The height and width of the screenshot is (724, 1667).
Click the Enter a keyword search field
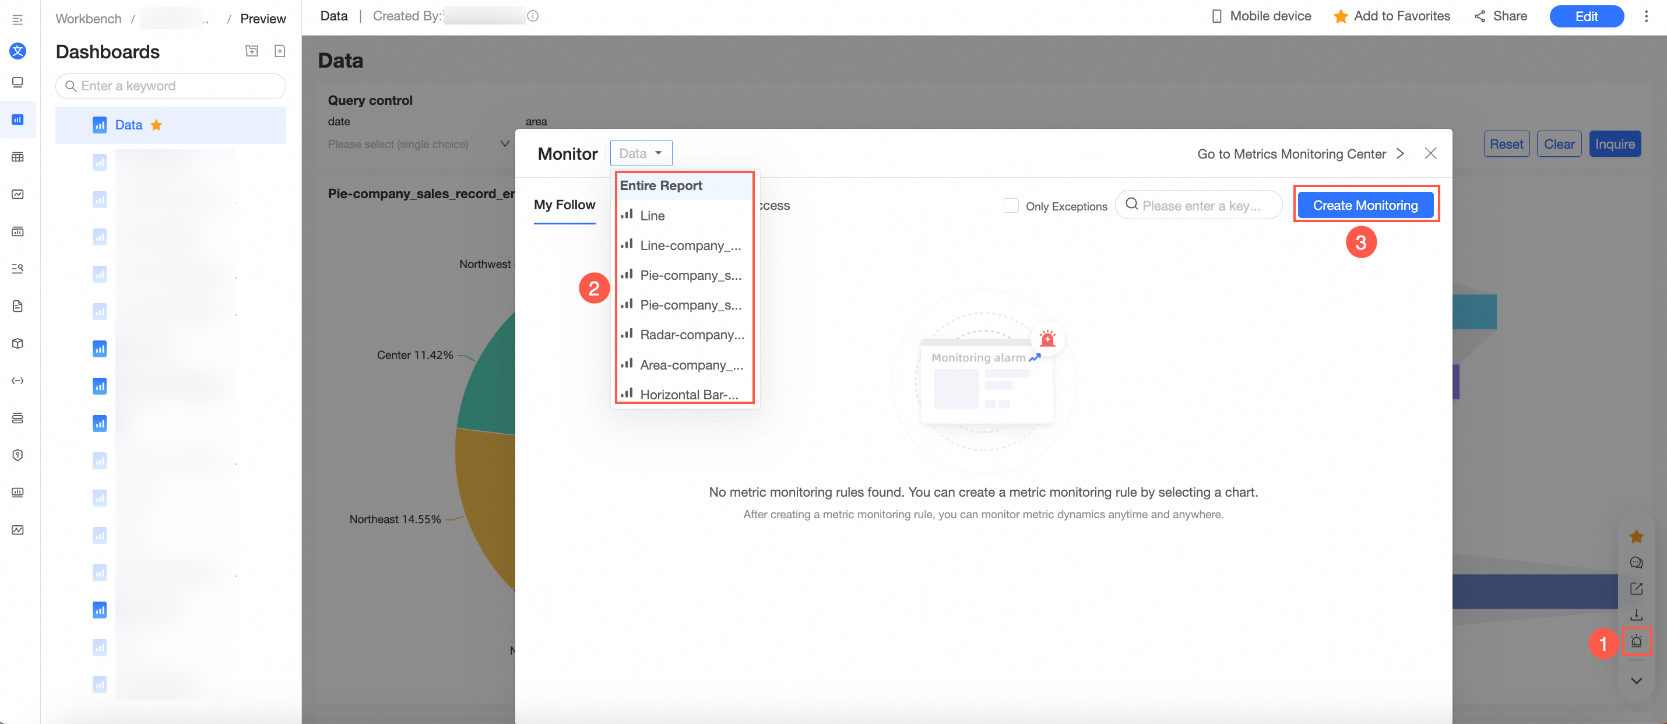tap(171, 86)
